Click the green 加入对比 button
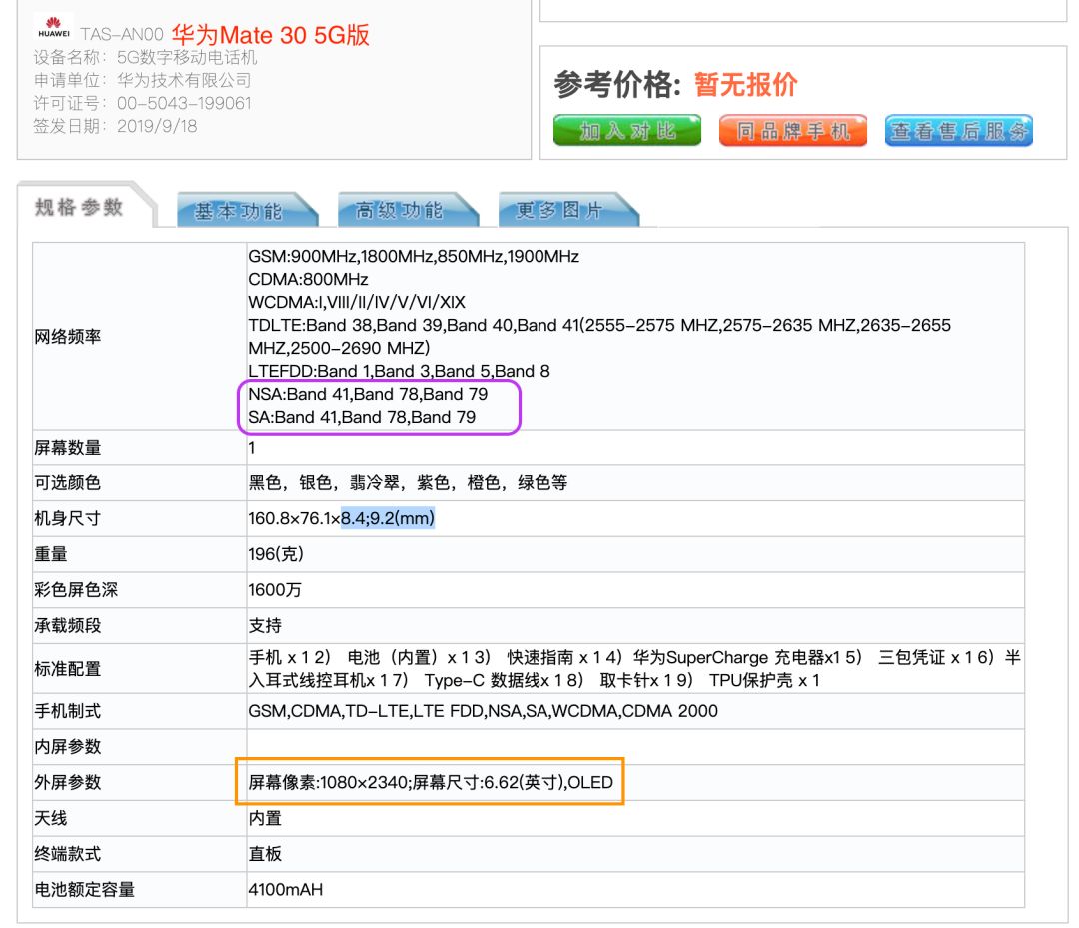This screenshot has height=928, width=1079. pyautogui.click(x=626, y=130)
